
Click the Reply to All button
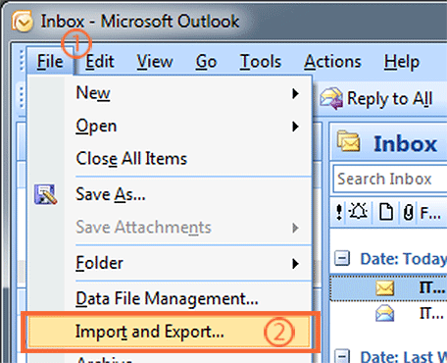[376, 98]
